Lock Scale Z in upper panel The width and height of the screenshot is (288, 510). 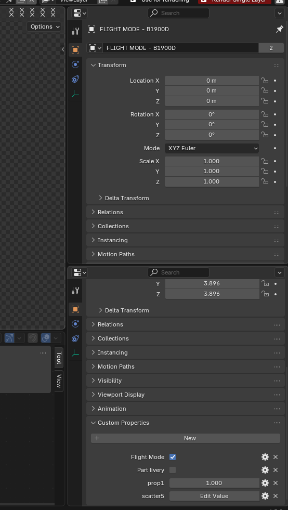click(x=265, y=181)
